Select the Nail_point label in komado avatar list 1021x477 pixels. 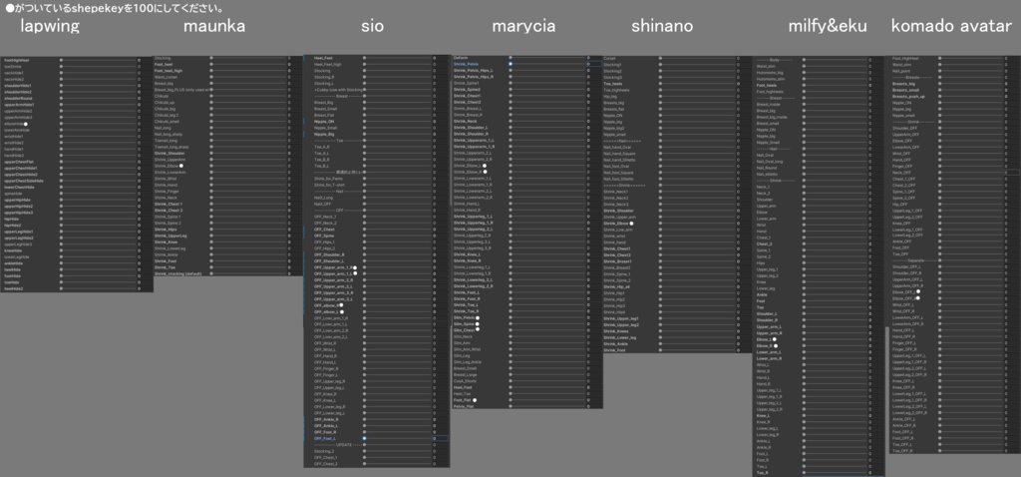point(901,71)
